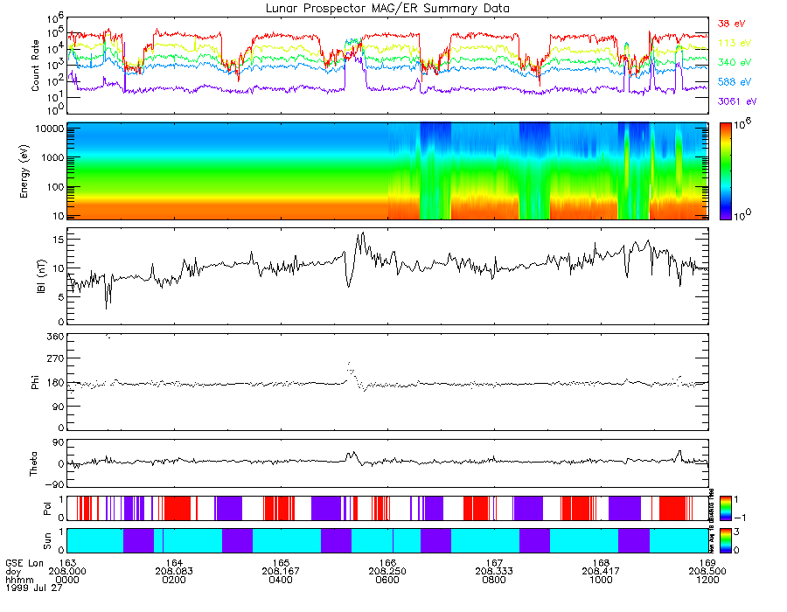The image size is (787, 612).
Task: Click GSE longitude value '164'
Action: pos(174,563)
